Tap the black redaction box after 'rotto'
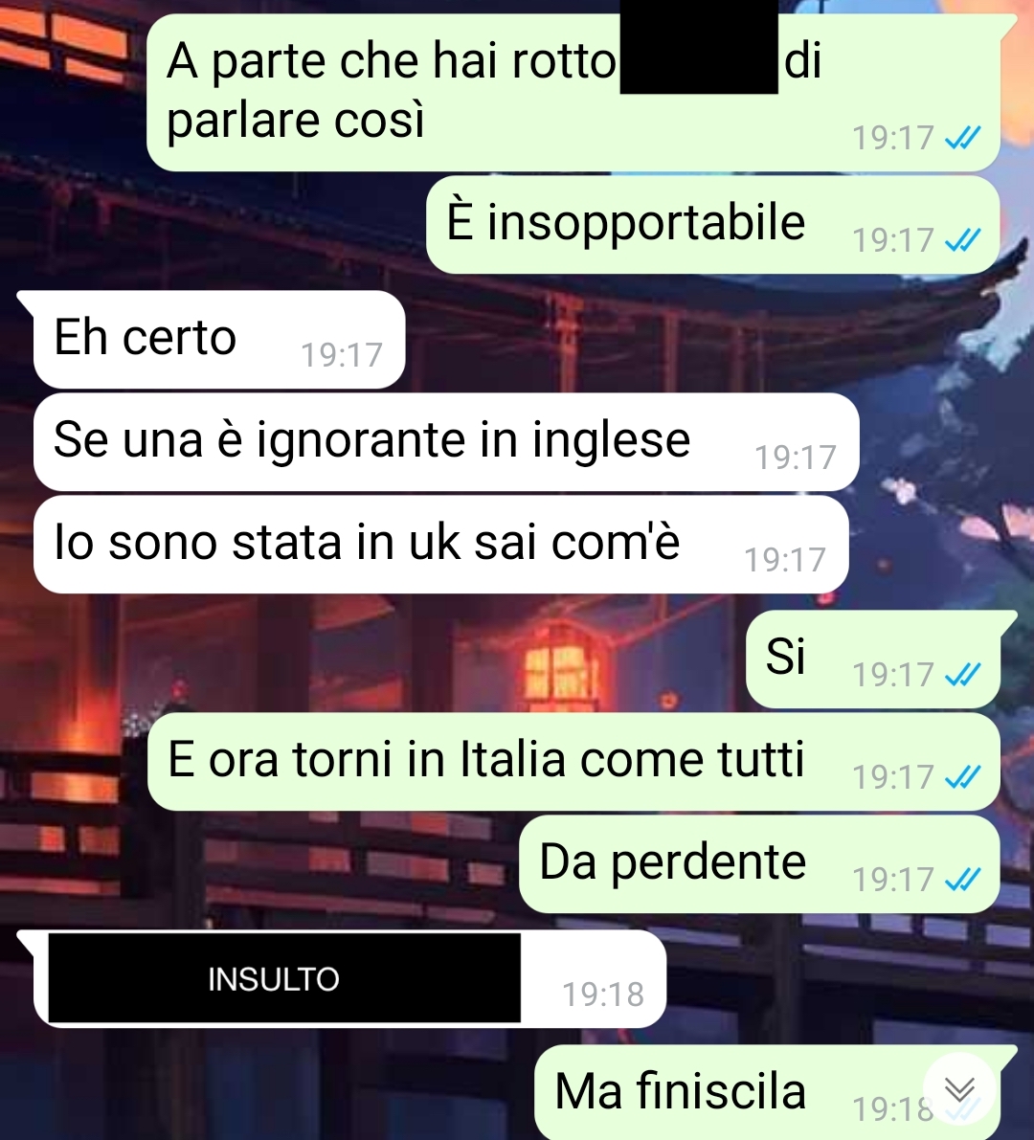1034x1140 pixels. (699, 47)
